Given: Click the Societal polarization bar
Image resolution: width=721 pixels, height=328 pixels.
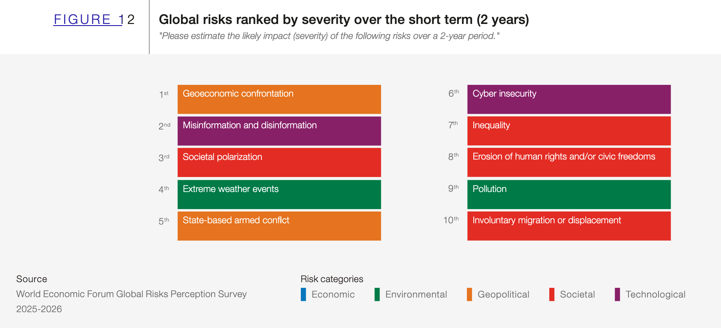Looking at the screenshot, I should (x=279, y=162).
